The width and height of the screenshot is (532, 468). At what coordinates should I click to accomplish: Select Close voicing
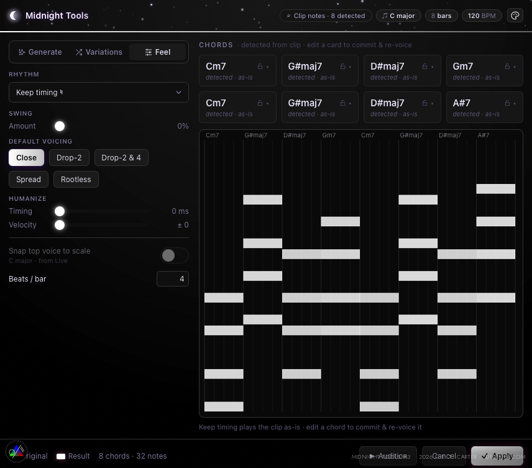click(27, 157)
